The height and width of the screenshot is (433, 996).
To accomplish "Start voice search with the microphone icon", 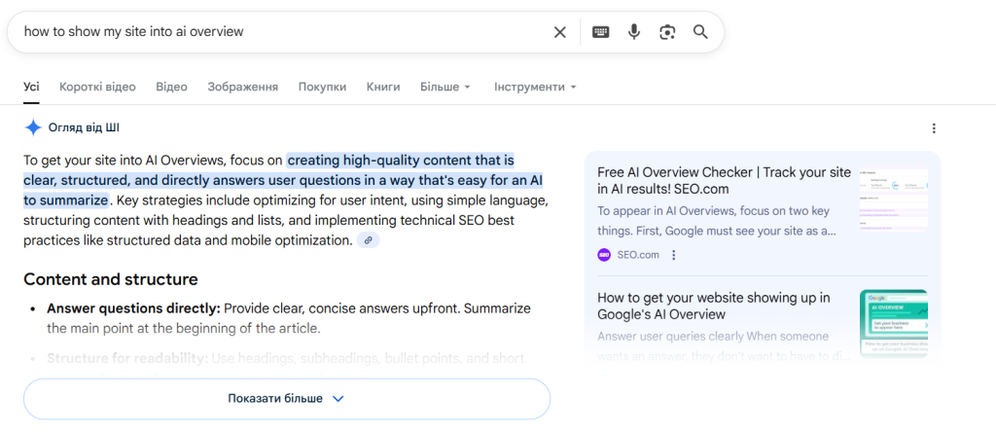I will [x=634, y=32].
